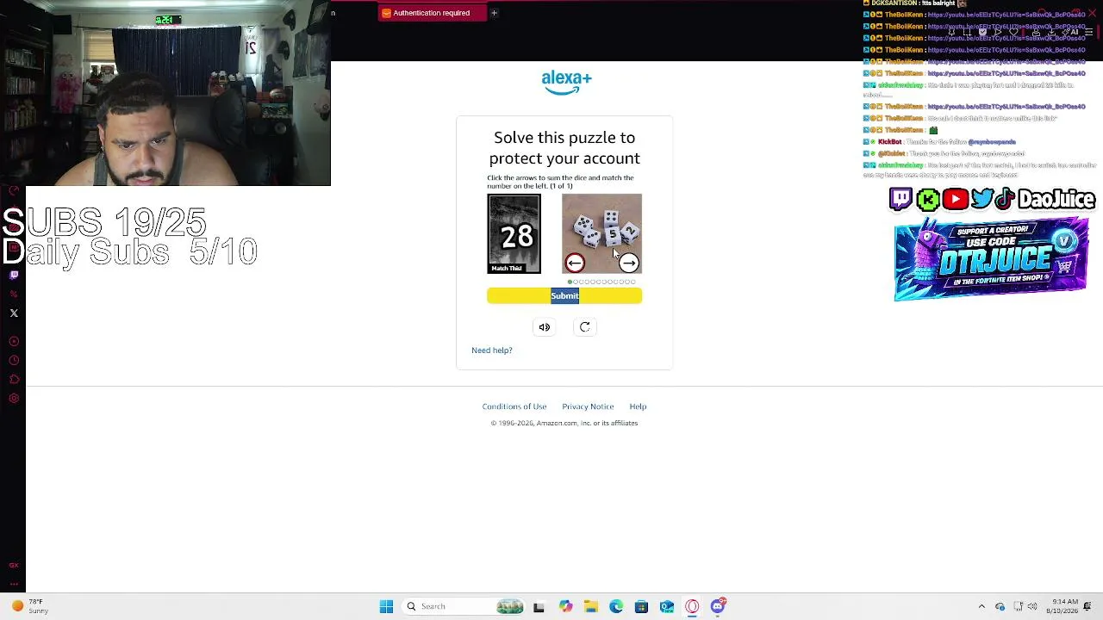Submit the puzzle answer

coord(564,296)
